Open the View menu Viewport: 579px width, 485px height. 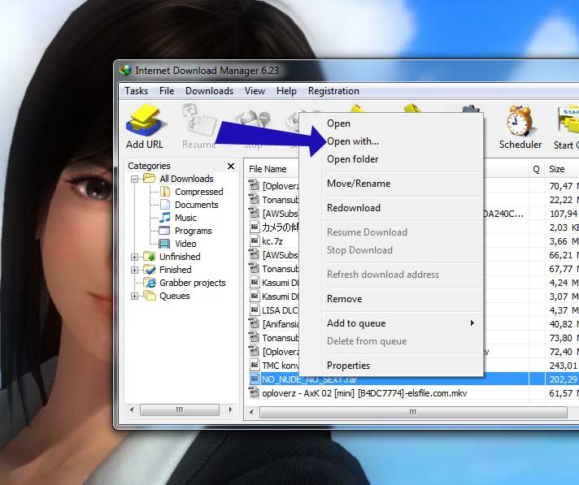point(255,91)
